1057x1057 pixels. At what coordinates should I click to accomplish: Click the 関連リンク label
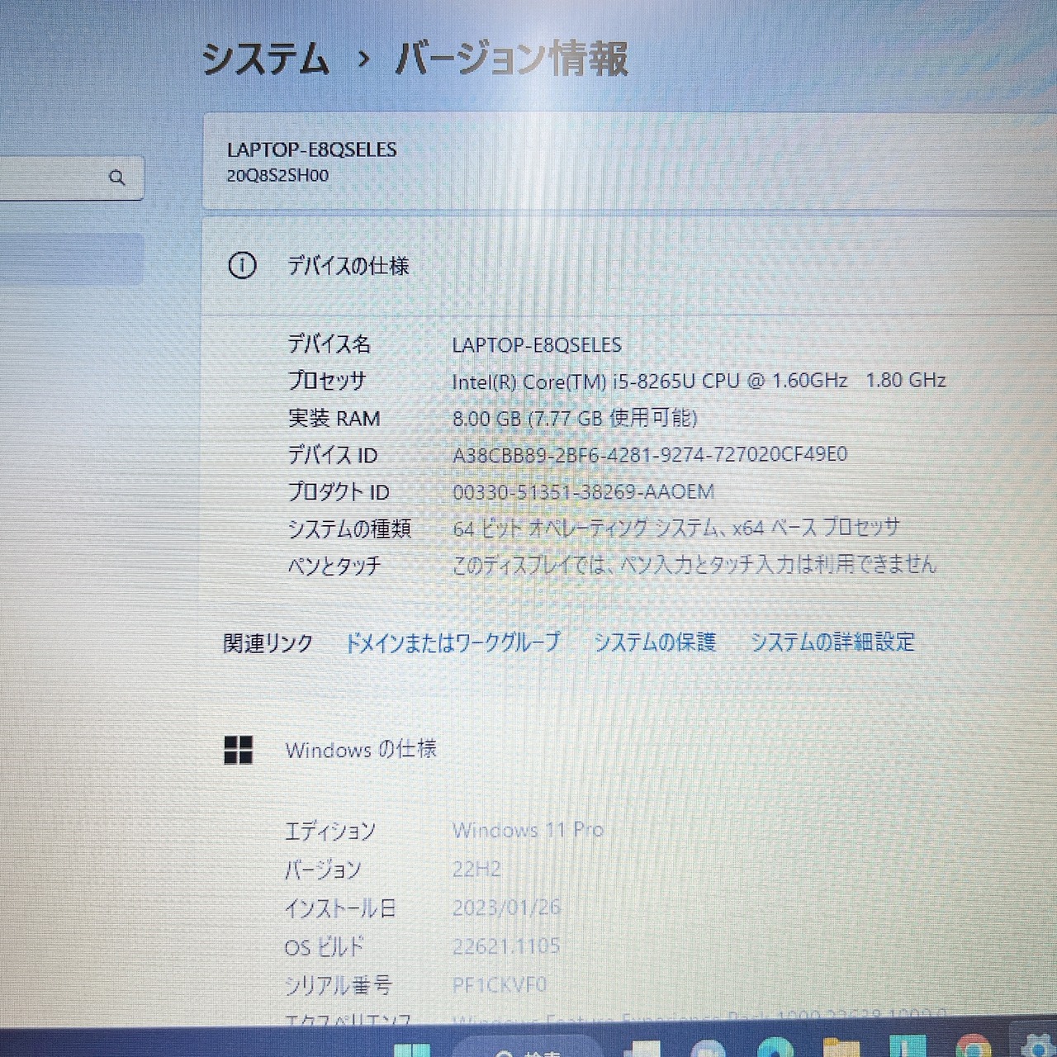click(x=268, y=643)
